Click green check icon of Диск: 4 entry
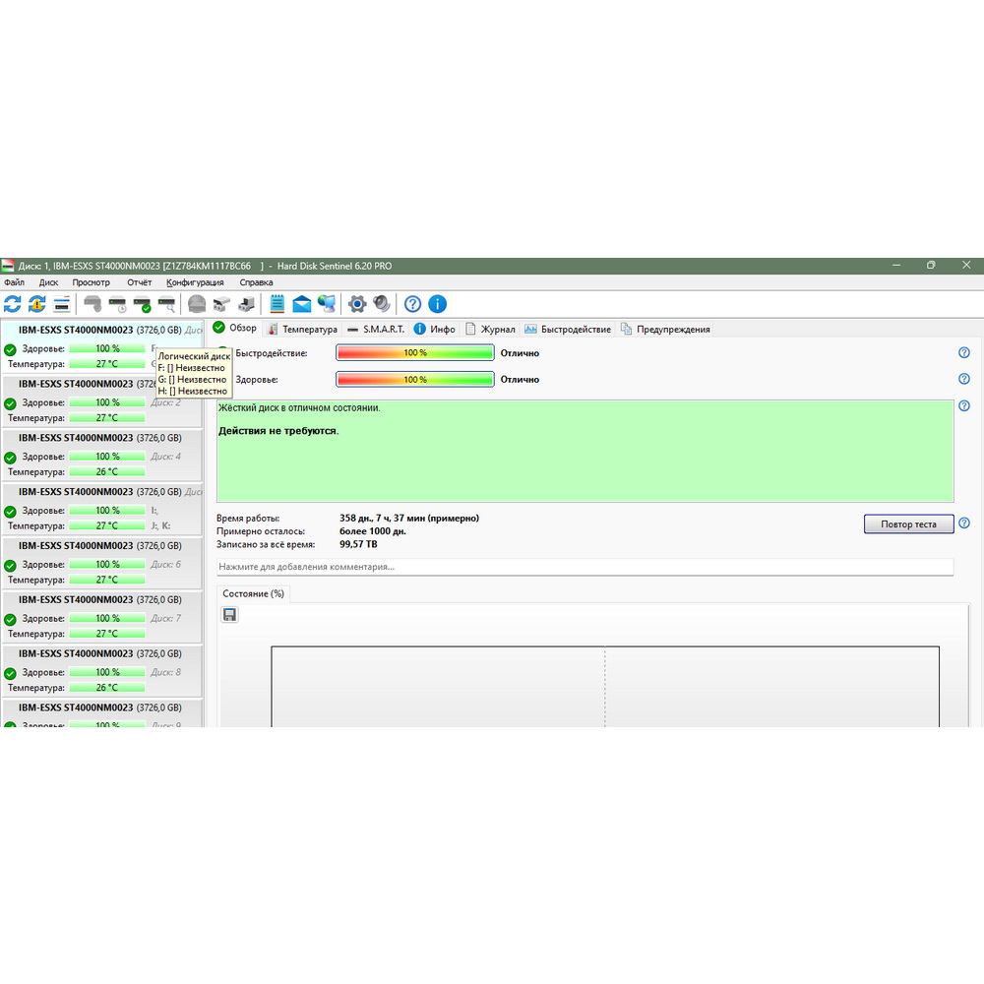Viewport: 984px width, 984px height. coord(10,458)
